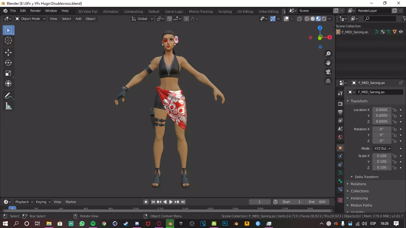The image size is (406, 228).
Task: Switch to the UV Editing workspace tab
Action: point(245,12)
